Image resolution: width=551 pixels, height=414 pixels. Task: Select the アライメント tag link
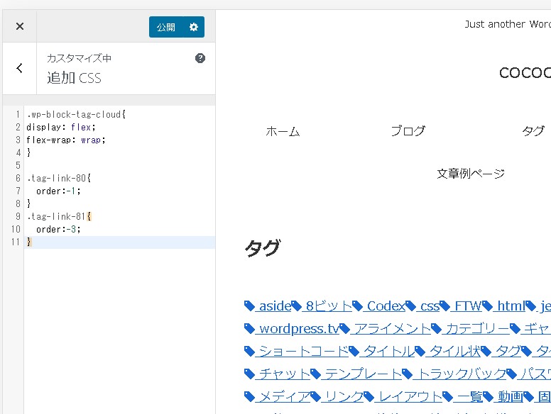coord(392,329)
